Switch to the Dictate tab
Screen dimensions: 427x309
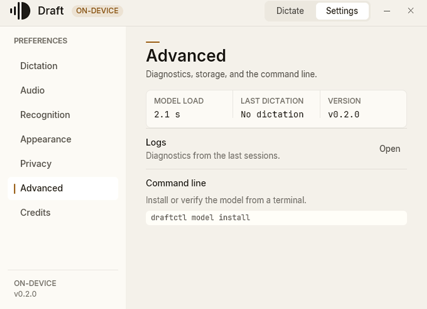[x=290, y=11]
